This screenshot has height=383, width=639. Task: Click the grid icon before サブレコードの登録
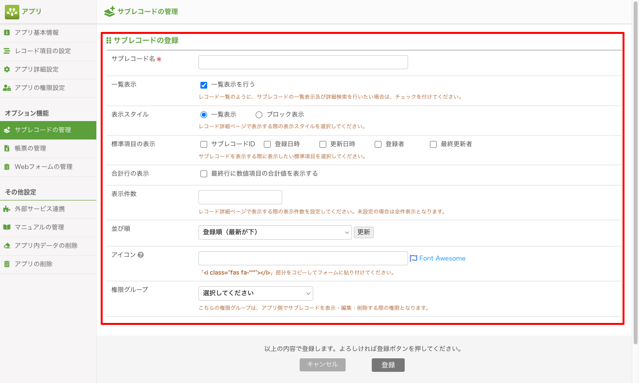[x=109, y=41]
